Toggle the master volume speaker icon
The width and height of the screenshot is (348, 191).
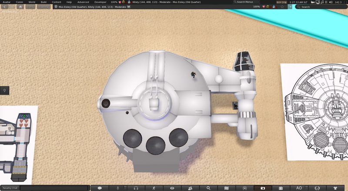click(331, 2)
